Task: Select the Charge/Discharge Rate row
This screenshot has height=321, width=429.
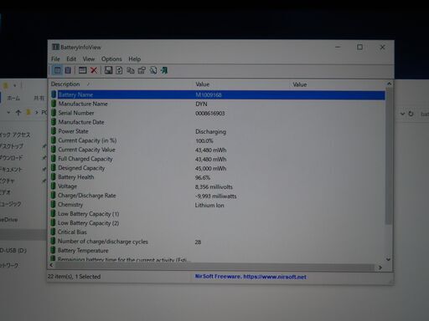Action: [218, 196]
